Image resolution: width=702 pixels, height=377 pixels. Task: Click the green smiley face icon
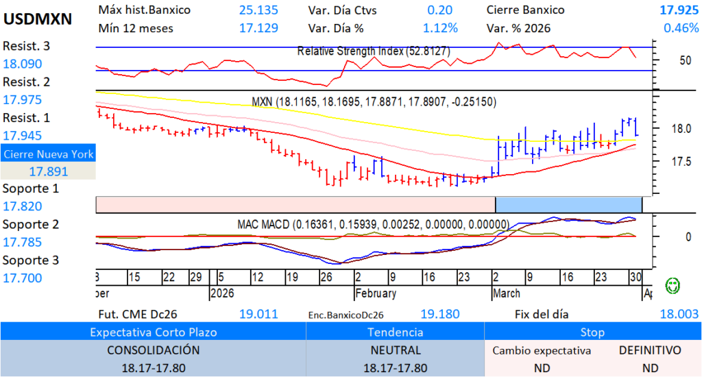(x=673, y=284)
